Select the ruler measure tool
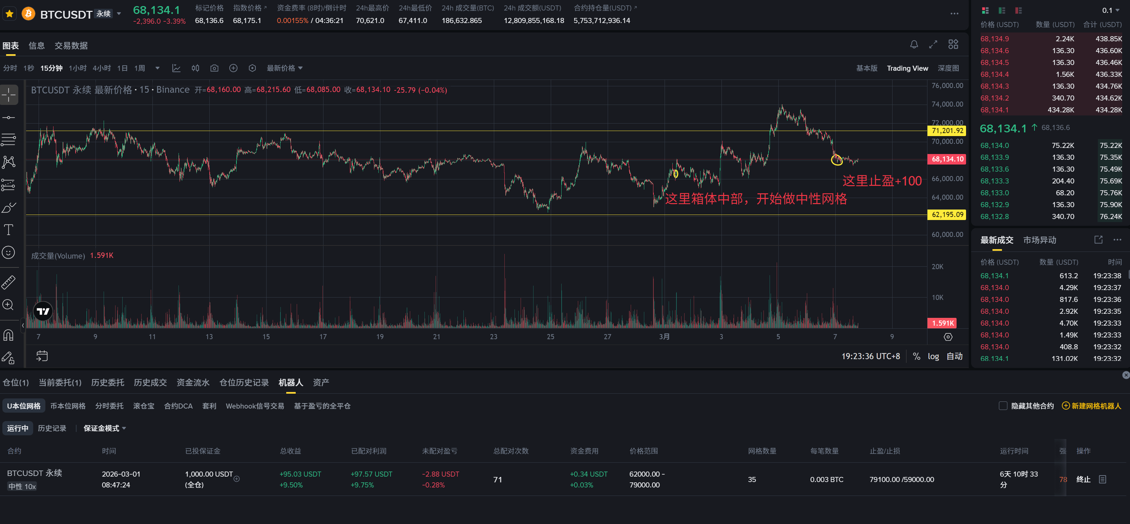 click(8, 282)
